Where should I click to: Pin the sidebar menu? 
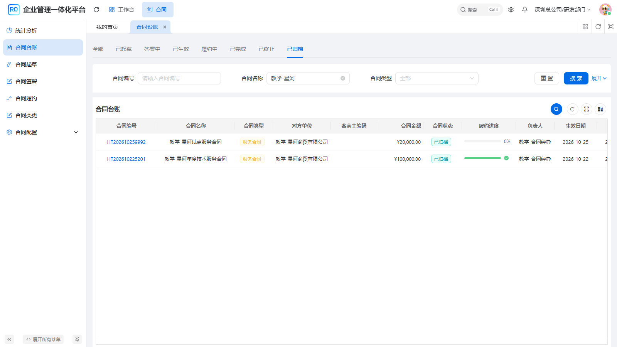(77, 339)
